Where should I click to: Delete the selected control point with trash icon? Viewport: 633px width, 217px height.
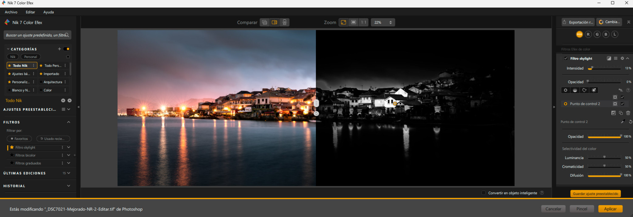click(628, 113)
